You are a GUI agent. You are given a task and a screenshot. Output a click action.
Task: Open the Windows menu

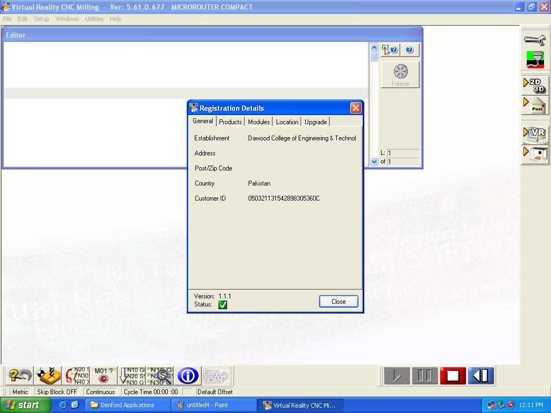(67, 19)
